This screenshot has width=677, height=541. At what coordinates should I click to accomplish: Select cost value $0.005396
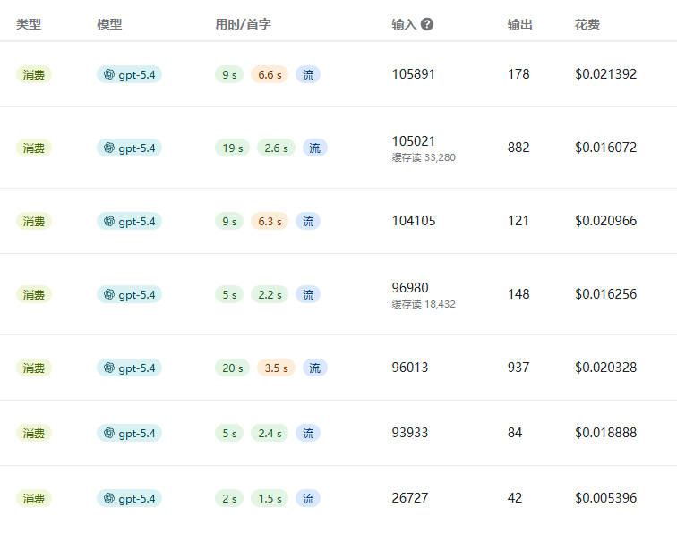click(x=605, y=498)
